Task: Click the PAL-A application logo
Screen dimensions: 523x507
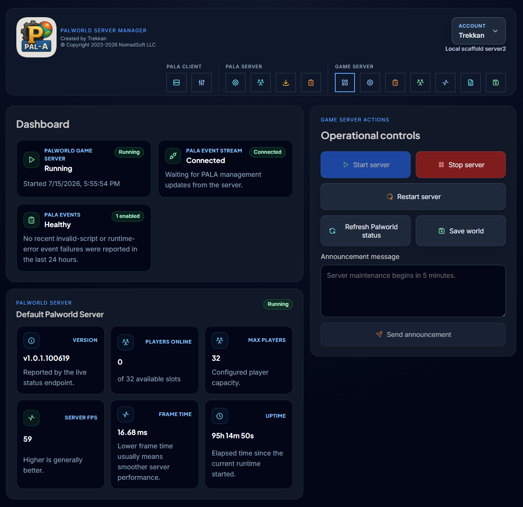Action: point(36,37)
